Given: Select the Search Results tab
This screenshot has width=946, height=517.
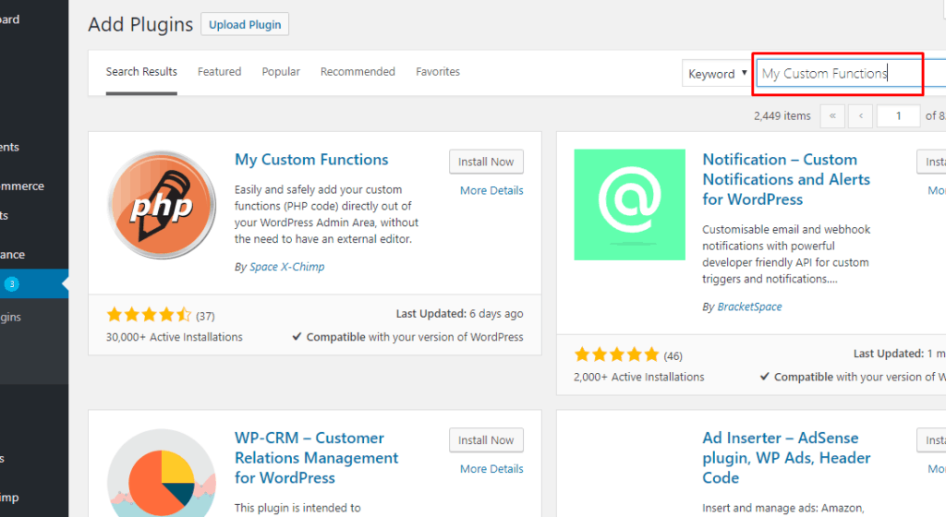Looking at the screenshot, I should [141, 72].
